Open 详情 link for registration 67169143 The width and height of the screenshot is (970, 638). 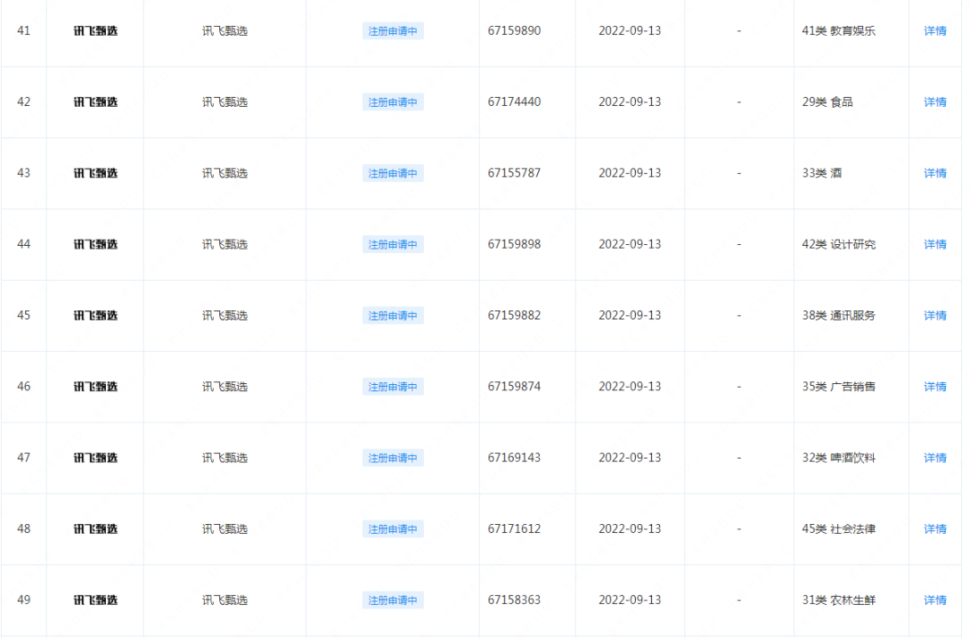pos(935,458)
